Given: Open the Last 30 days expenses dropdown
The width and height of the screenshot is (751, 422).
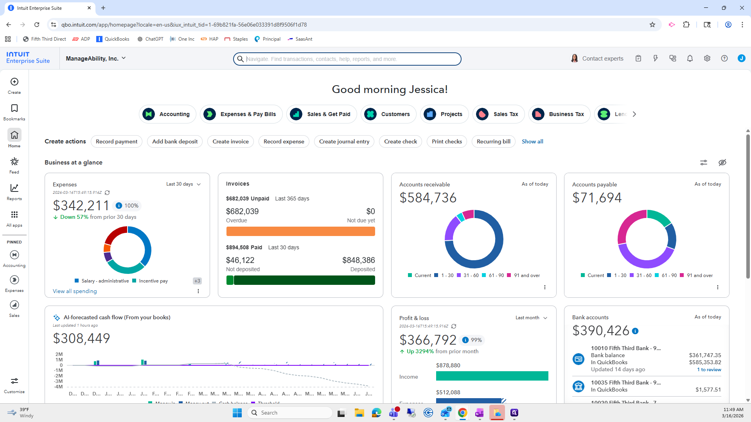Looking at the screenshot, I should click(183, 184).
